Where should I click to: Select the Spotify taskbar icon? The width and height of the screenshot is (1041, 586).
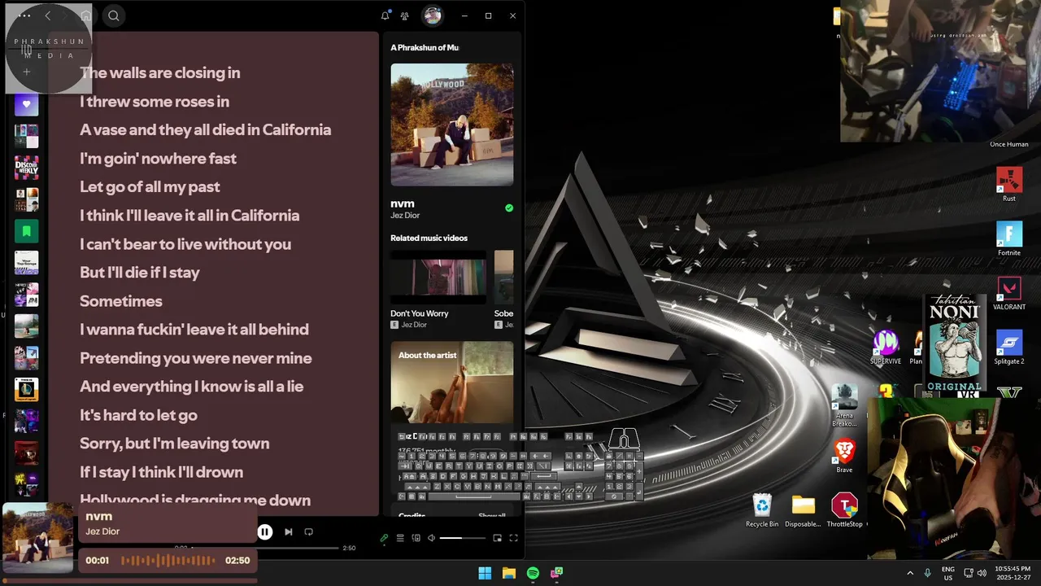(533, 573)
